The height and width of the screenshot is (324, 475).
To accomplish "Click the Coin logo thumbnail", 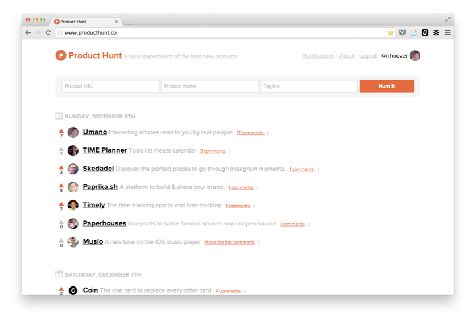I will click(x=73, y=290).
